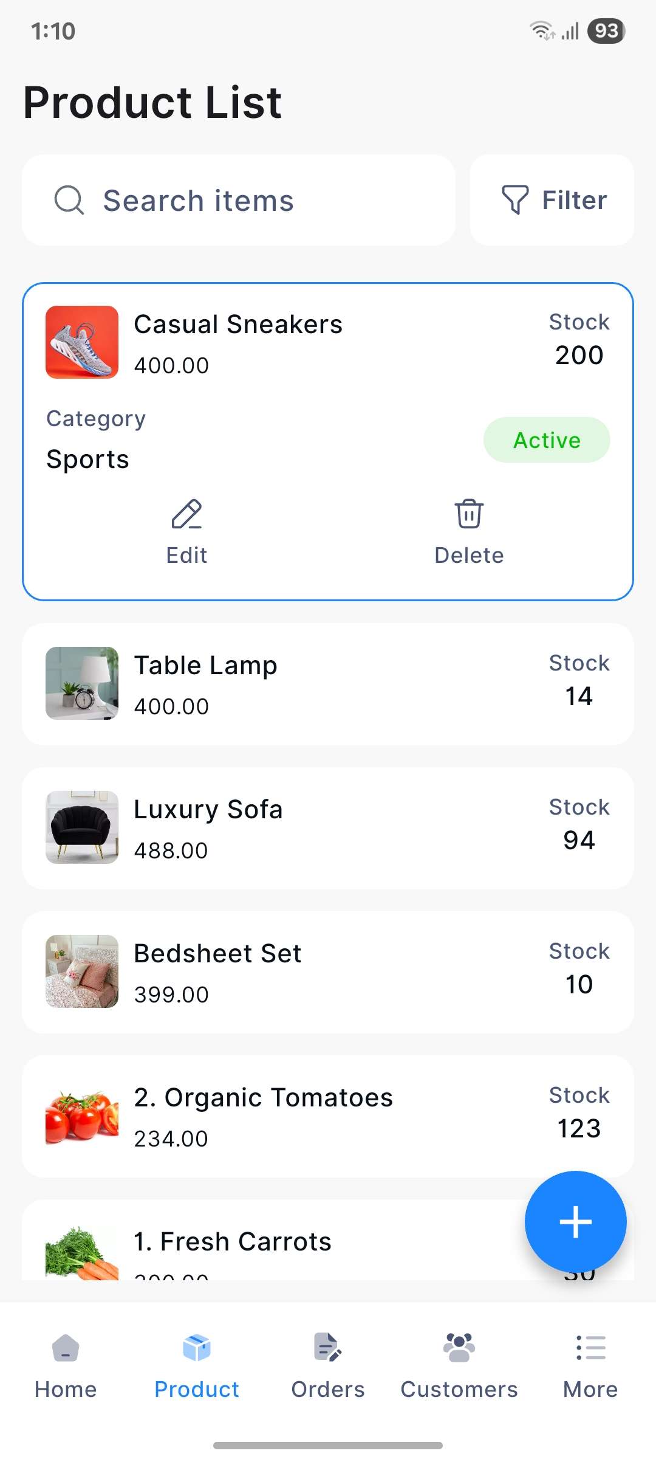Tap the battery indicator in status bar

606,31
